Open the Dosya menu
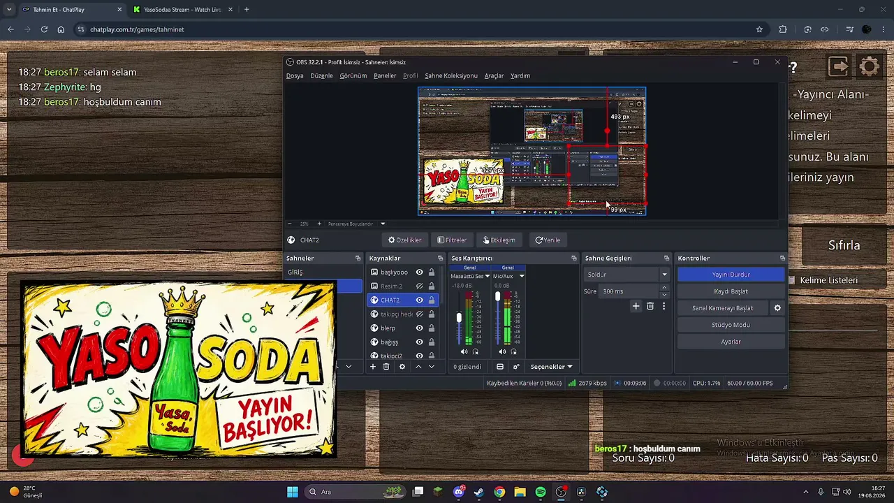Image resolution: width=894 pixels, height=503 pixels. [x=295, y=75]
